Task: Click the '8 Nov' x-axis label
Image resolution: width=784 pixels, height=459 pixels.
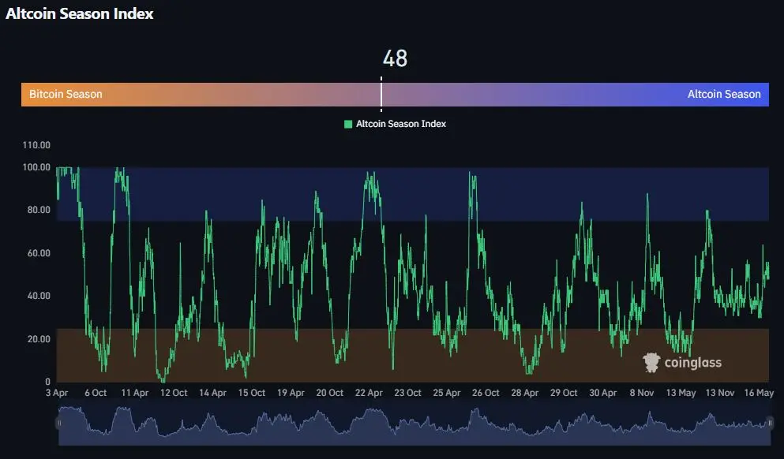Action: pyautogui.click(x=642, y=393)
